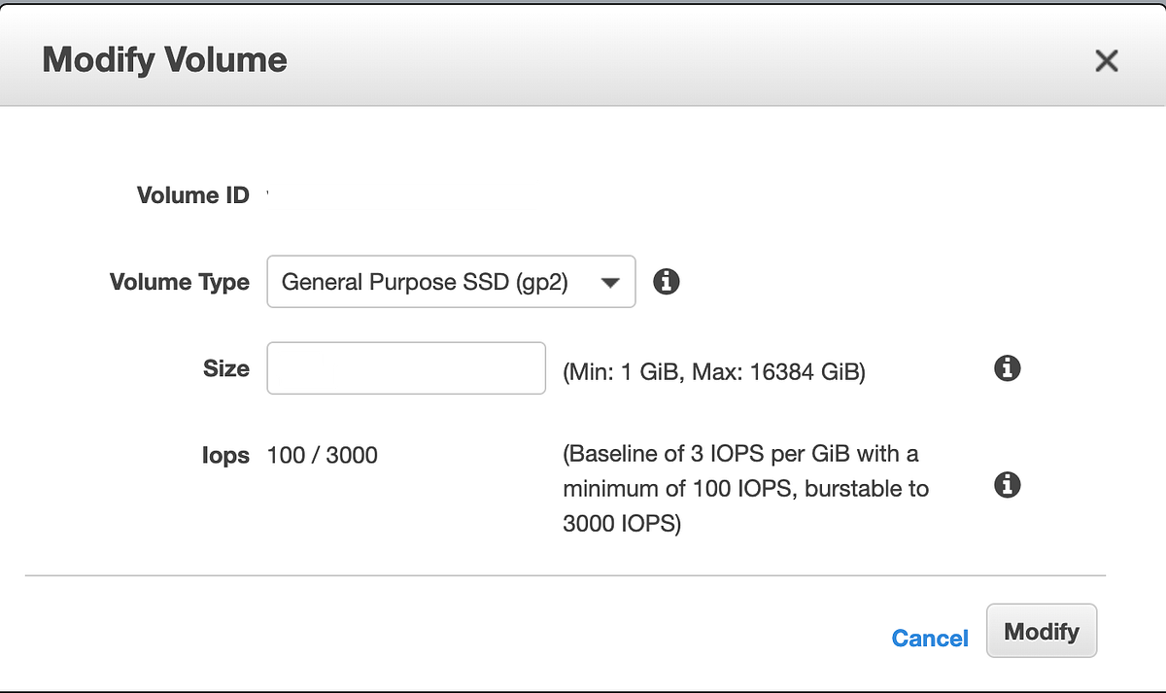Click the Min 1 GiB, Max 16384 GiB hint

click(x=714, y=372)
